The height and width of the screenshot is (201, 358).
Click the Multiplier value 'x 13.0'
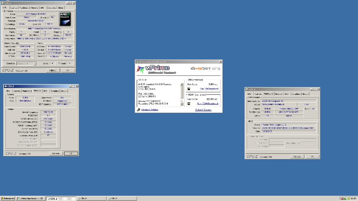25,50
